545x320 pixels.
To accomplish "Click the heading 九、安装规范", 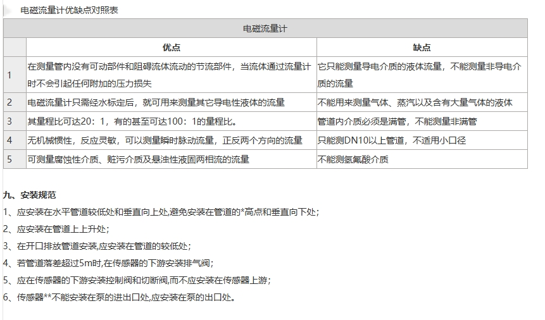I will pos(29,195).
